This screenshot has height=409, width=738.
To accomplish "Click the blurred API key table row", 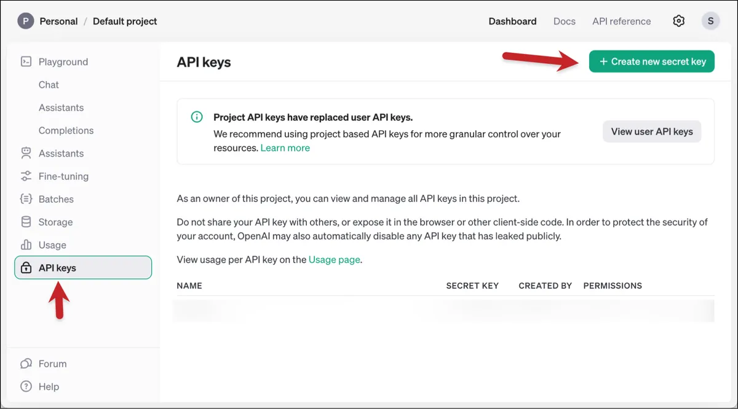I will (x=443, y=311).
